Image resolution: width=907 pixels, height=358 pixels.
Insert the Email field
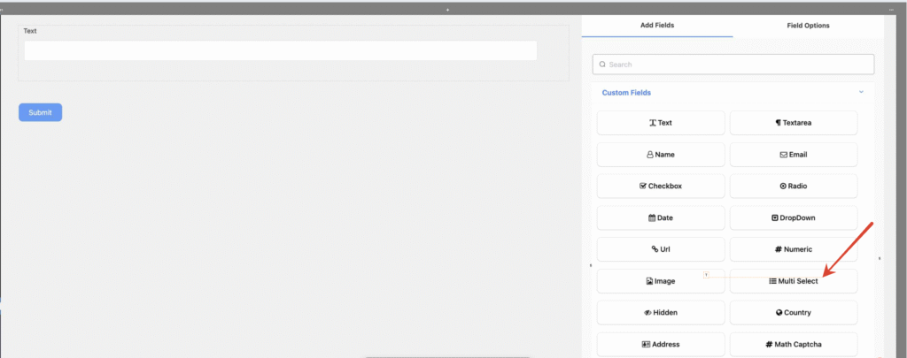793,155
